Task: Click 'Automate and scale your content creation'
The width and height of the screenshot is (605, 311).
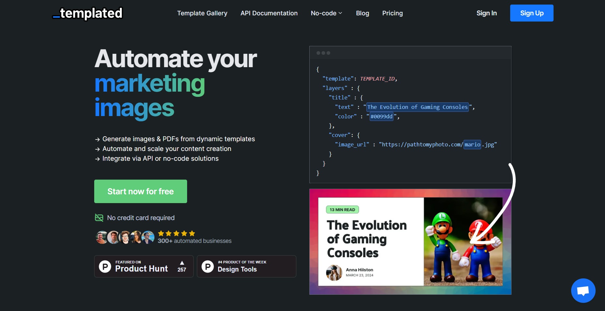Action: [167, 149]
